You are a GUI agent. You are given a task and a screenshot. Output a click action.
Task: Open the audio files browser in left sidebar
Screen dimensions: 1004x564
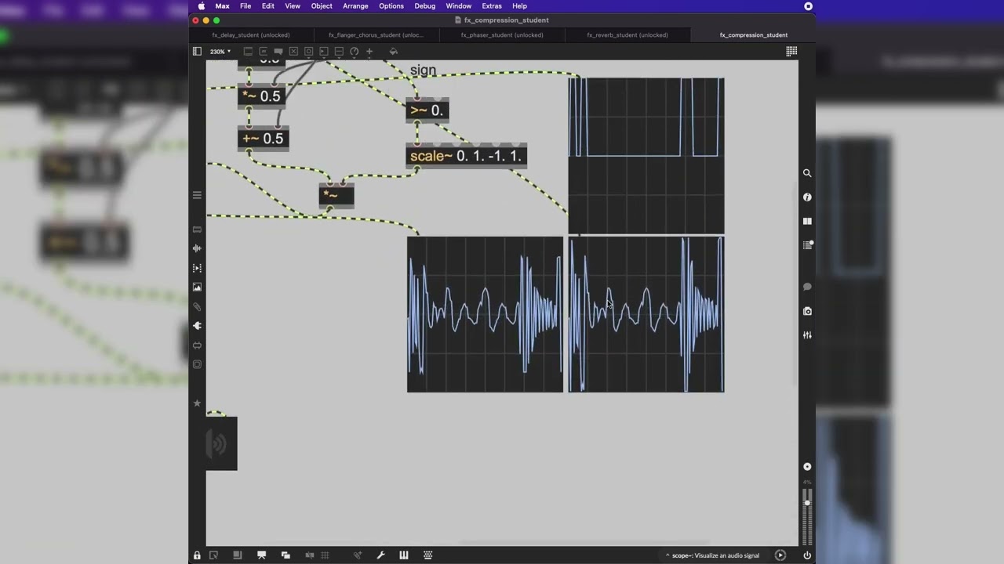(197, 248)
